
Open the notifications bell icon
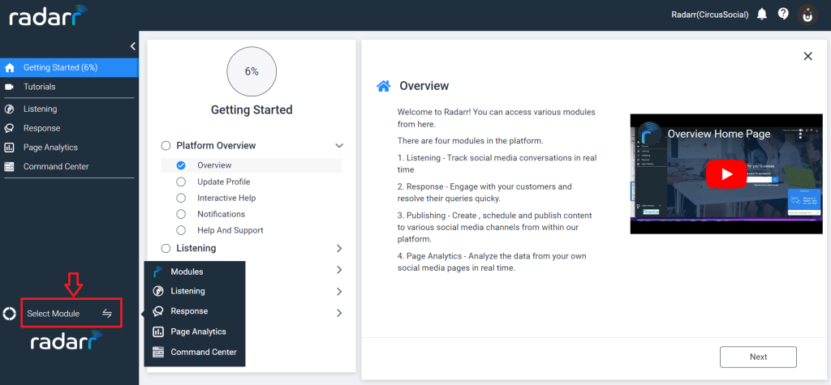(x=762, y=15)
